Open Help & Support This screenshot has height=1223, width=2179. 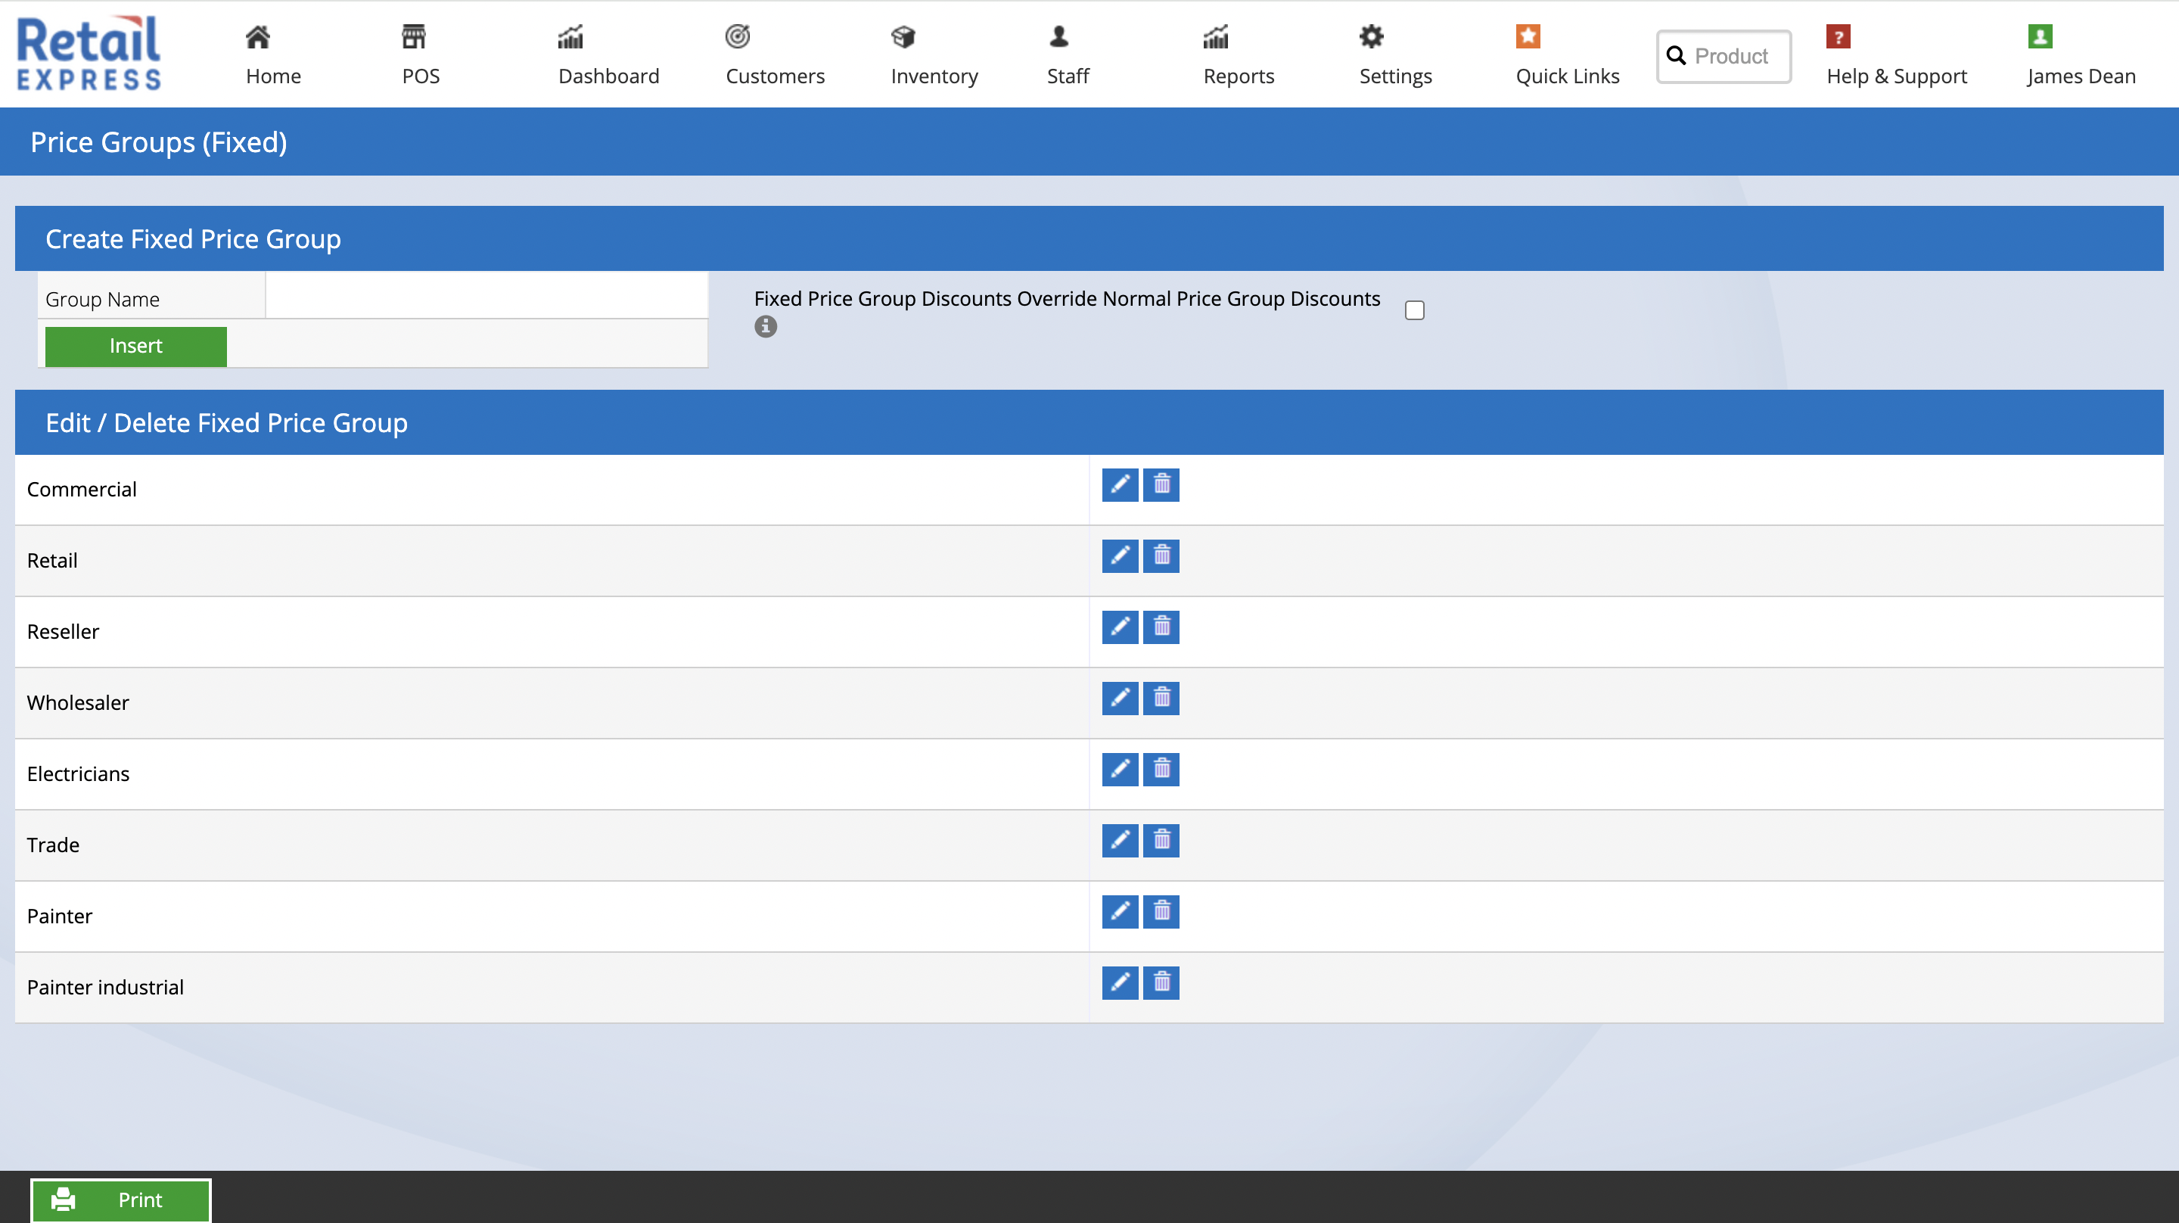(x=1897, y=55)
